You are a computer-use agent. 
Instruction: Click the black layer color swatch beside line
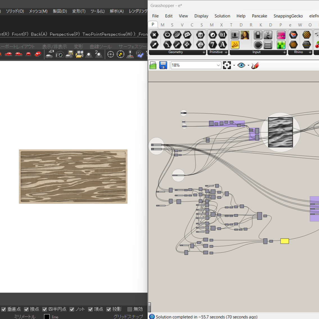(x=47, y=316)
